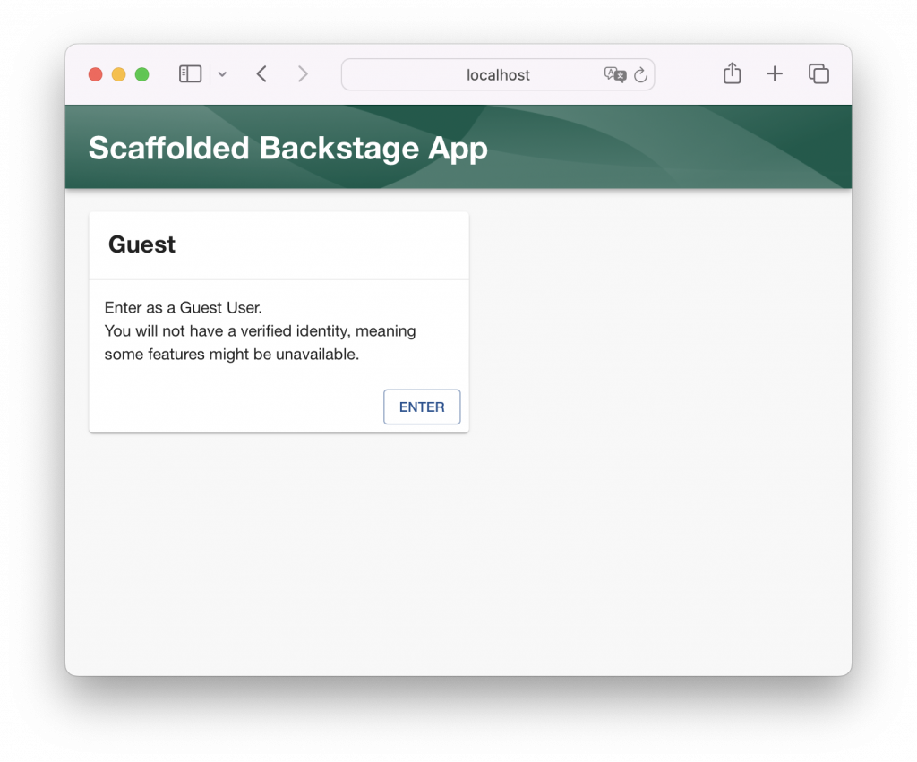Click the "some features might be unavailable" line
This screenshot has height=762, width=917.
tap(231, 355)
